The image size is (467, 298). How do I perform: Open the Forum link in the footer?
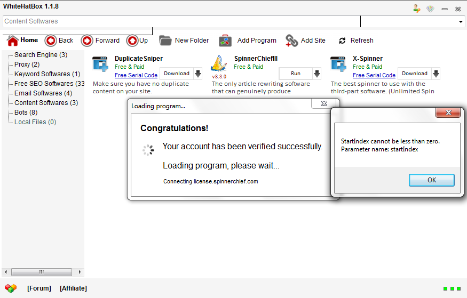[x=39, y=288]
